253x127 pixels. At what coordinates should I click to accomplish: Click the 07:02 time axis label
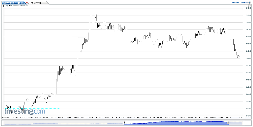click(91, 117)
